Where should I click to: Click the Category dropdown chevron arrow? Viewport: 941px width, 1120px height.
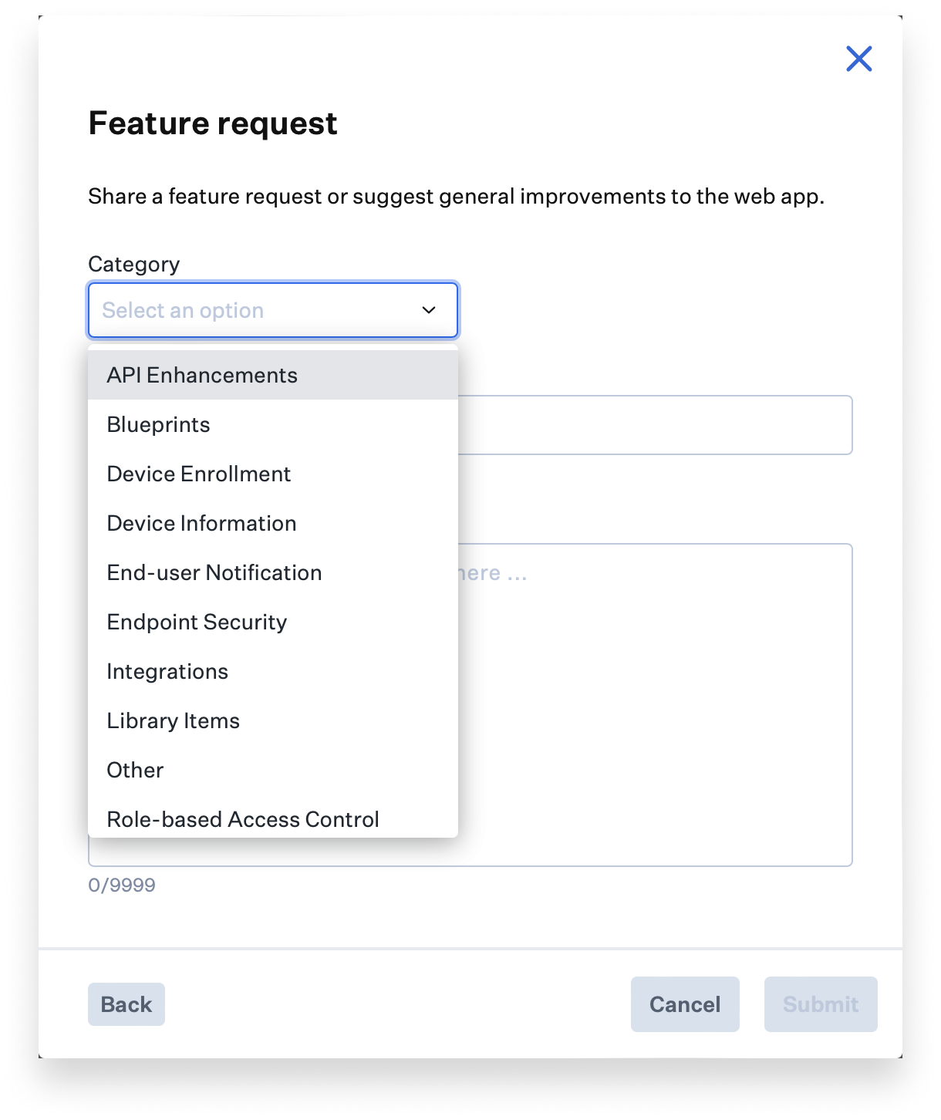429,310
